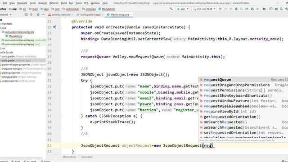
Task: Open the Run menu
Action: click(71, 3)
